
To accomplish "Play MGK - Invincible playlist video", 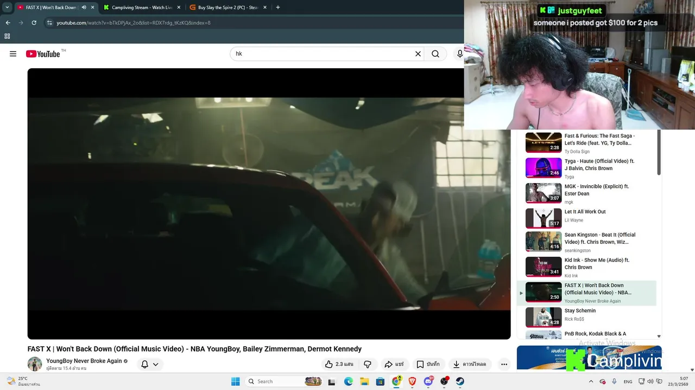I will click(586, 193).
